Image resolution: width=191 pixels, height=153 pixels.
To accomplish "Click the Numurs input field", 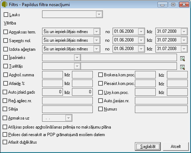I will pyautogui.click(x=161, y=109).
